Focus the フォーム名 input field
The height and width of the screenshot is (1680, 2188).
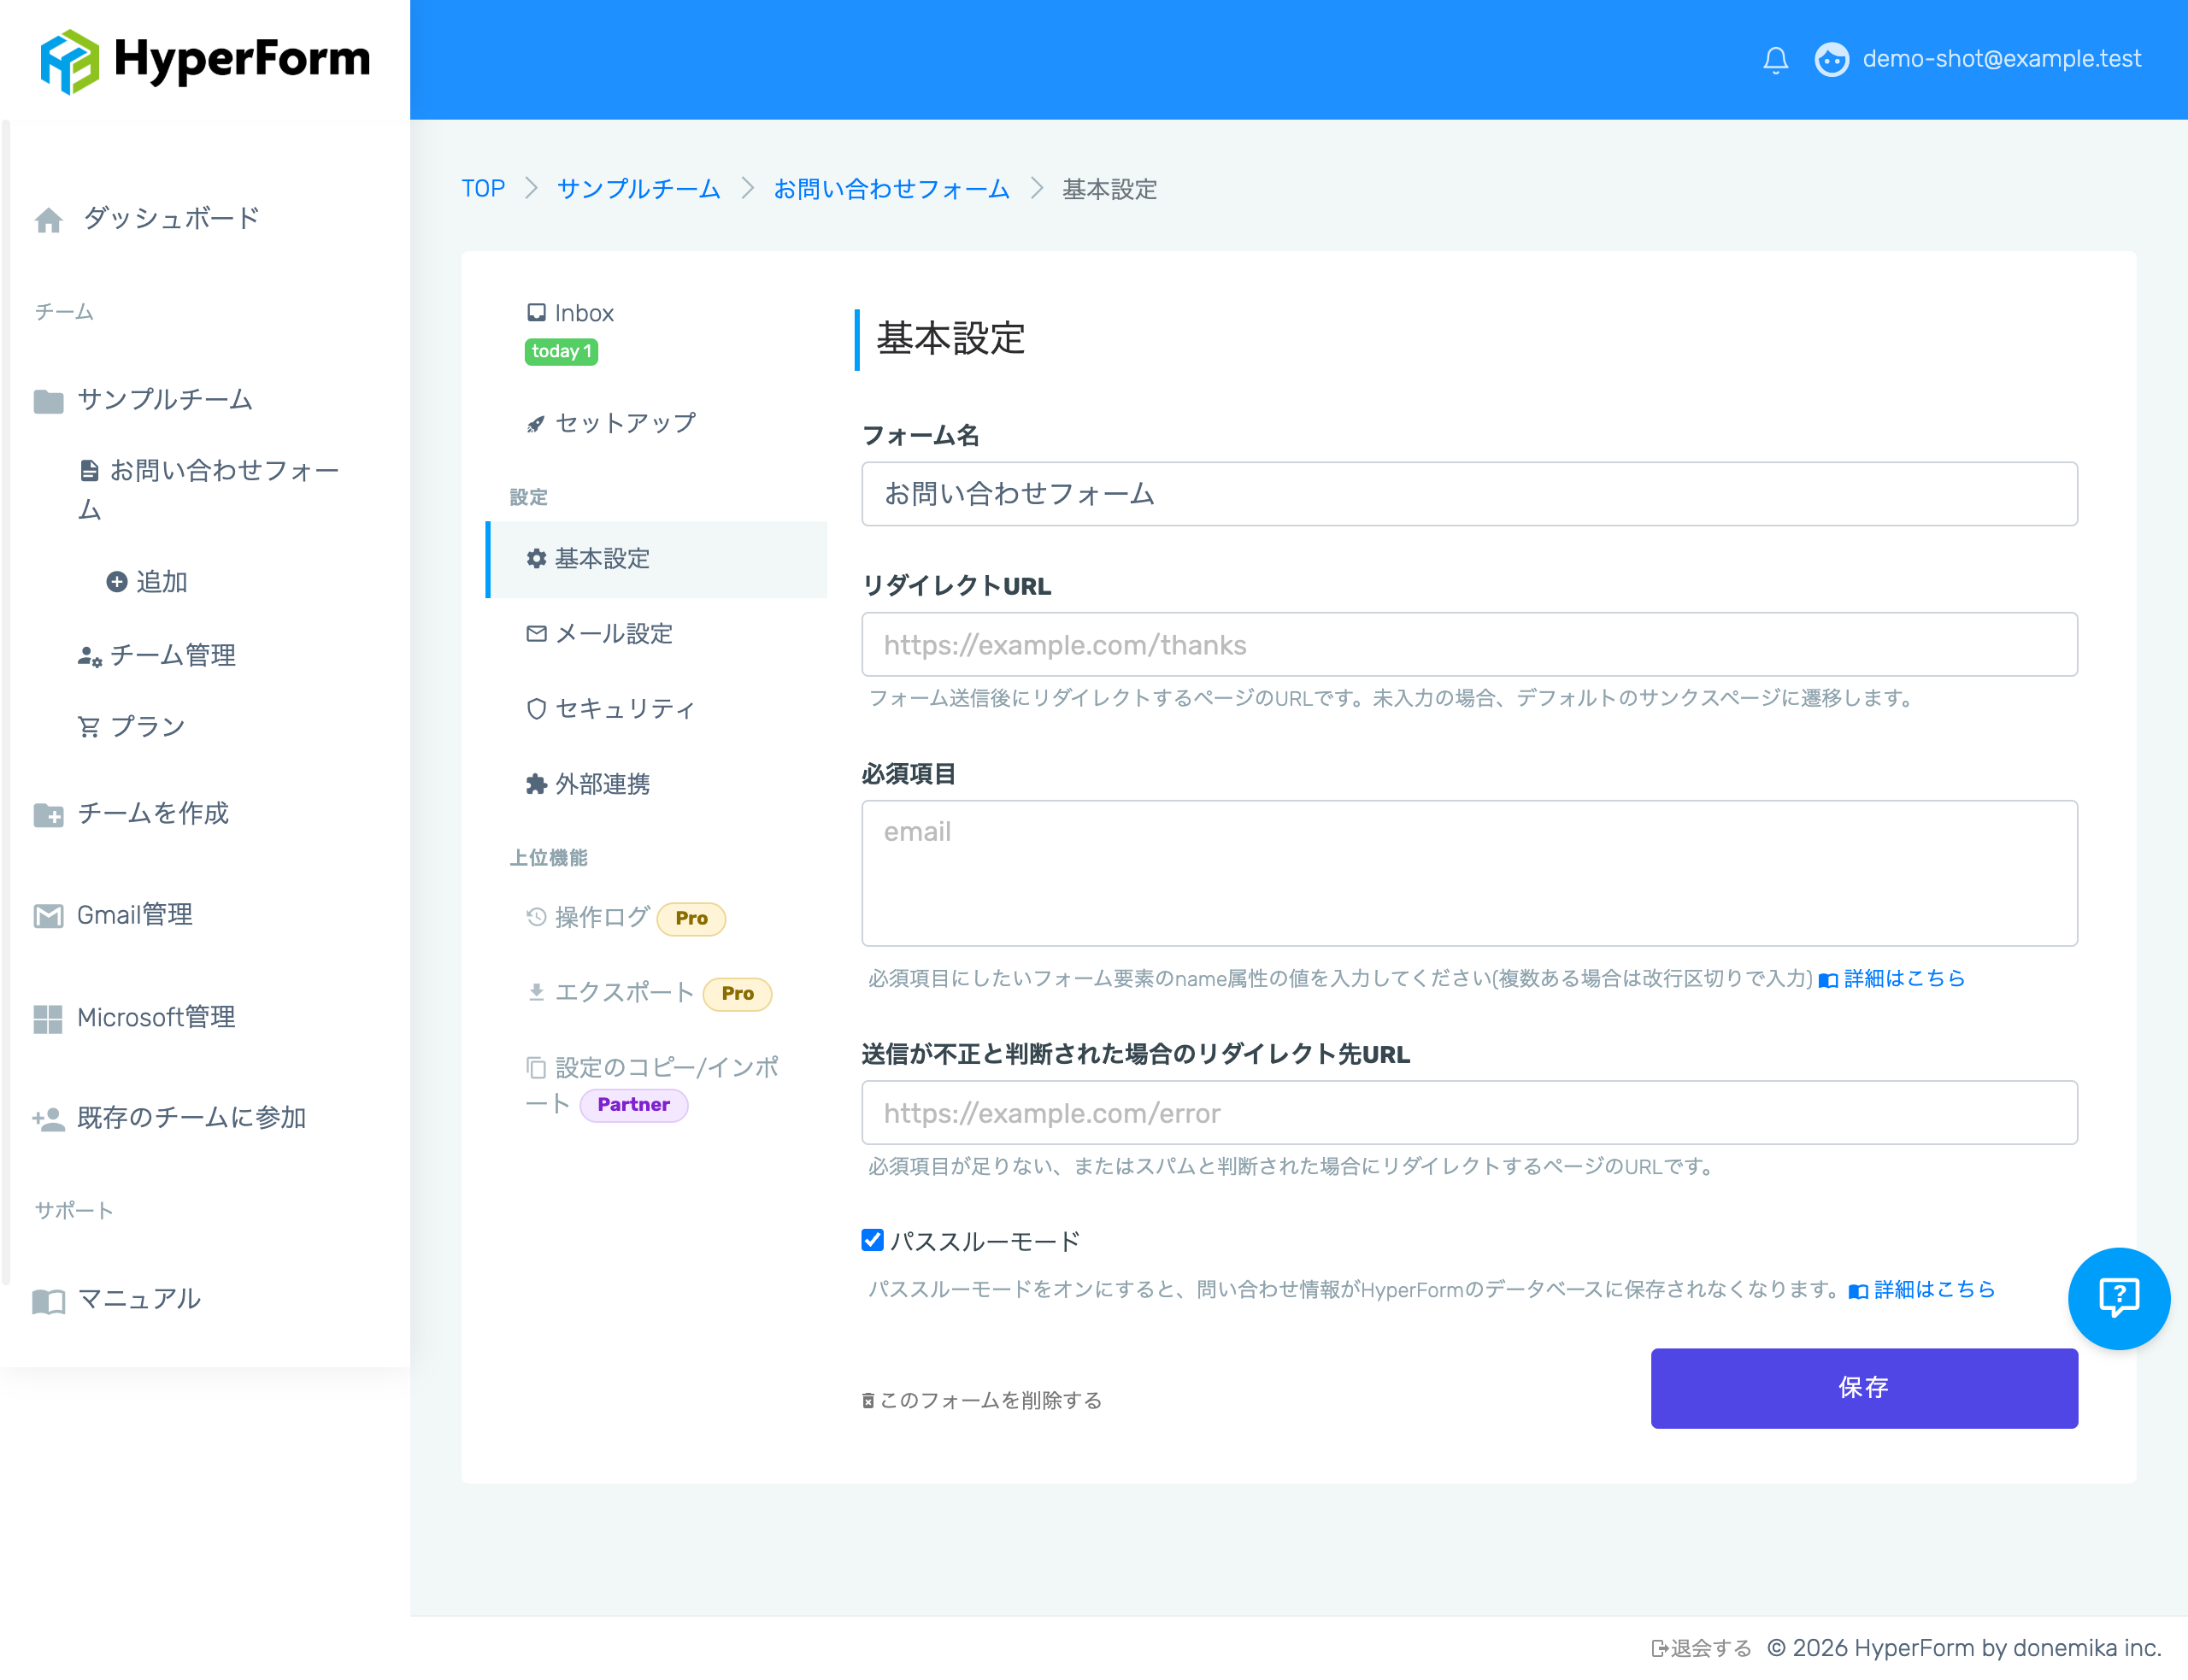(1469, 494)
